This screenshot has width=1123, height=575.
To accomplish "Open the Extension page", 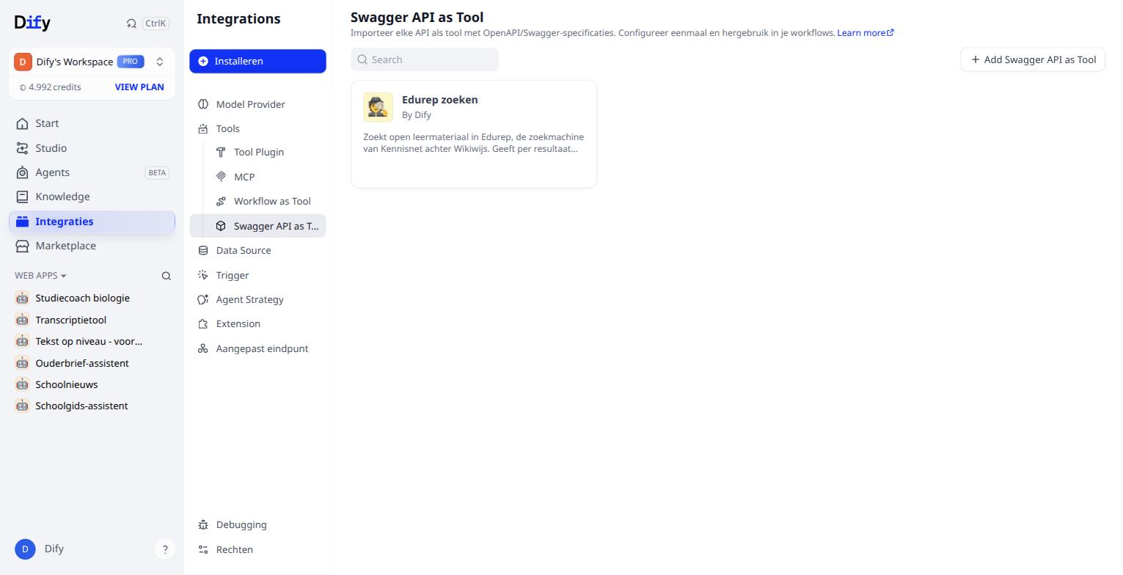I will pos(257,323).
